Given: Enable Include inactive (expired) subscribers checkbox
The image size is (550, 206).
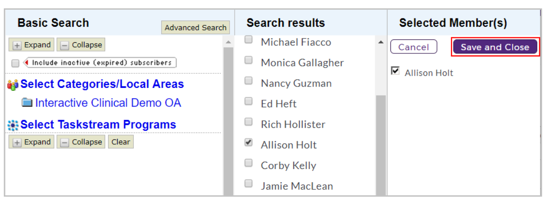Looking at the screenshot, I should point(15,64).
